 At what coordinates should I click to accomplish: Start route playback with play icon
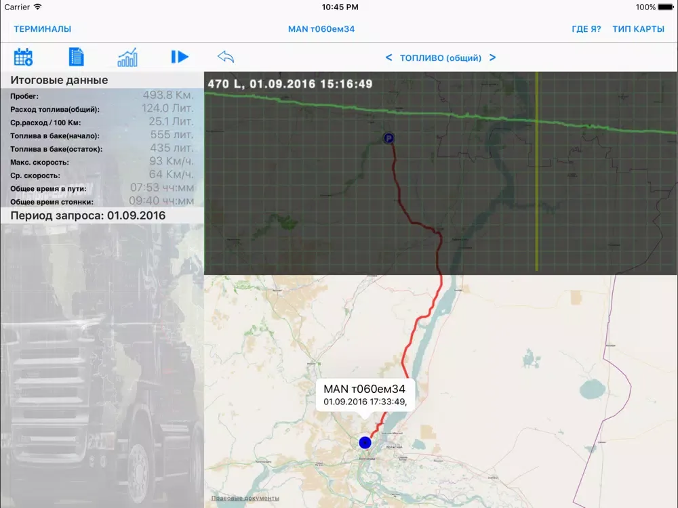(180, 58)
